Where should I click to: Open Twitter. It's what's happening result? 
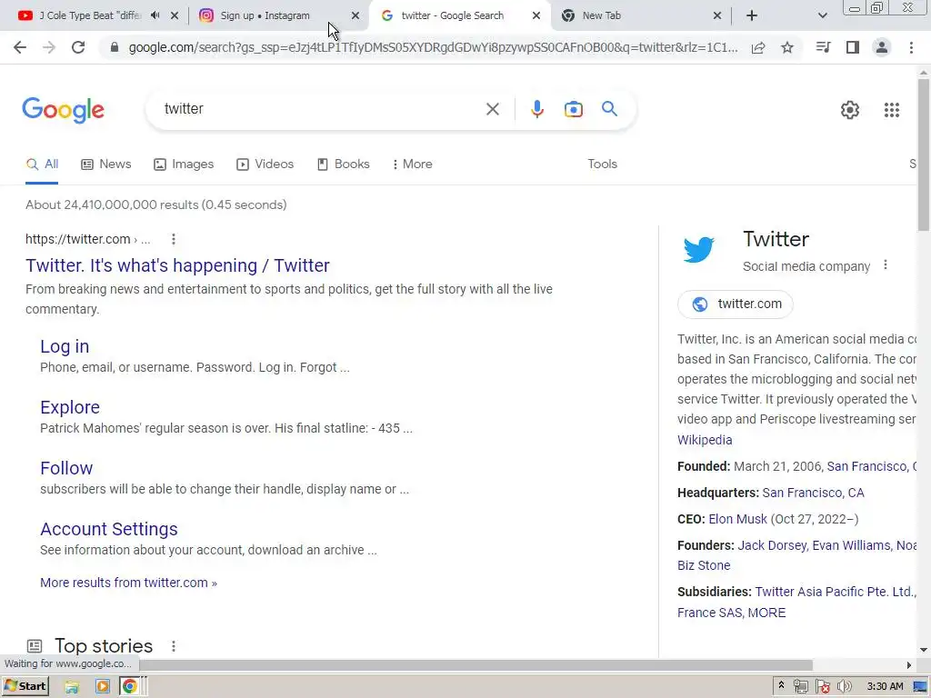tap(177, 265)
